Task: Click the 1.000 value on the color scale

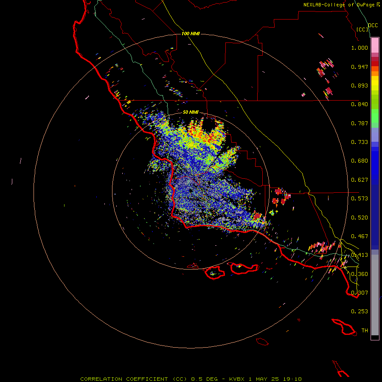Action: (x=360, y=48)
